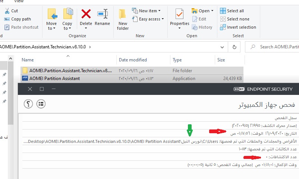Open the address bar history dropdown
299x179 pixels.
[223, 47]
